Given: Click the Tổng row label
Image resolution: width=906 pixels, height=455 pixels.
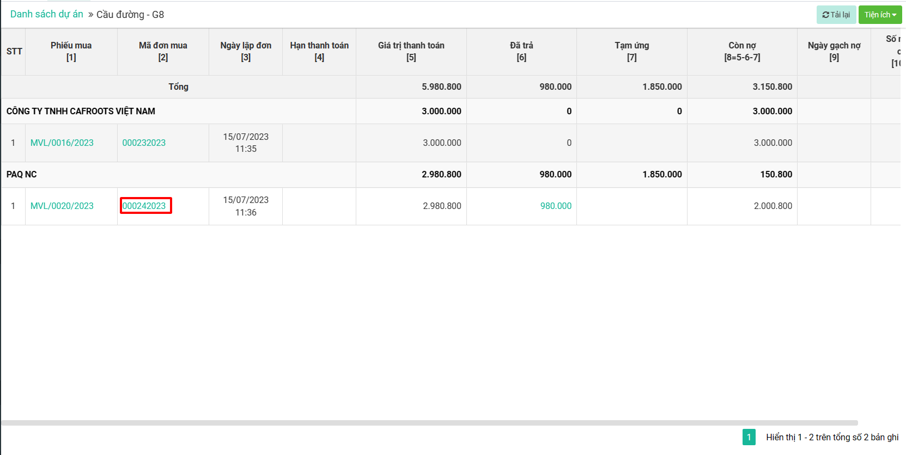Looking at the screenshot, I should 178,87.
